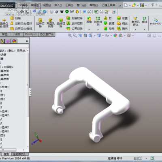
Task: Click the Save disk icon
Action: pos(142,5)
